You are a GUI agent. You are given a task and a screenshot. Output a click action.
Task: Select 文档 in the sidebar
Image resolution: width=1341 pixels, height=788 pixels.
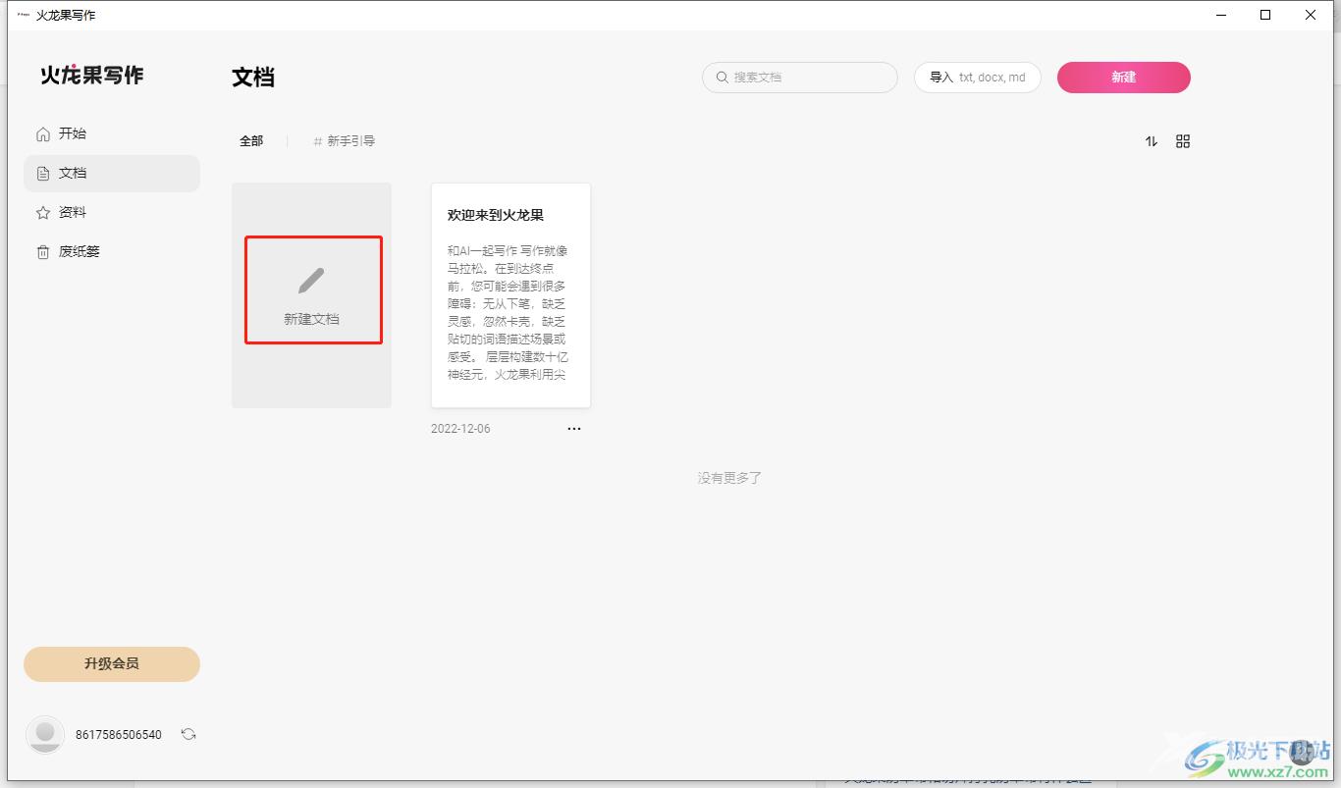pos(111,173)
